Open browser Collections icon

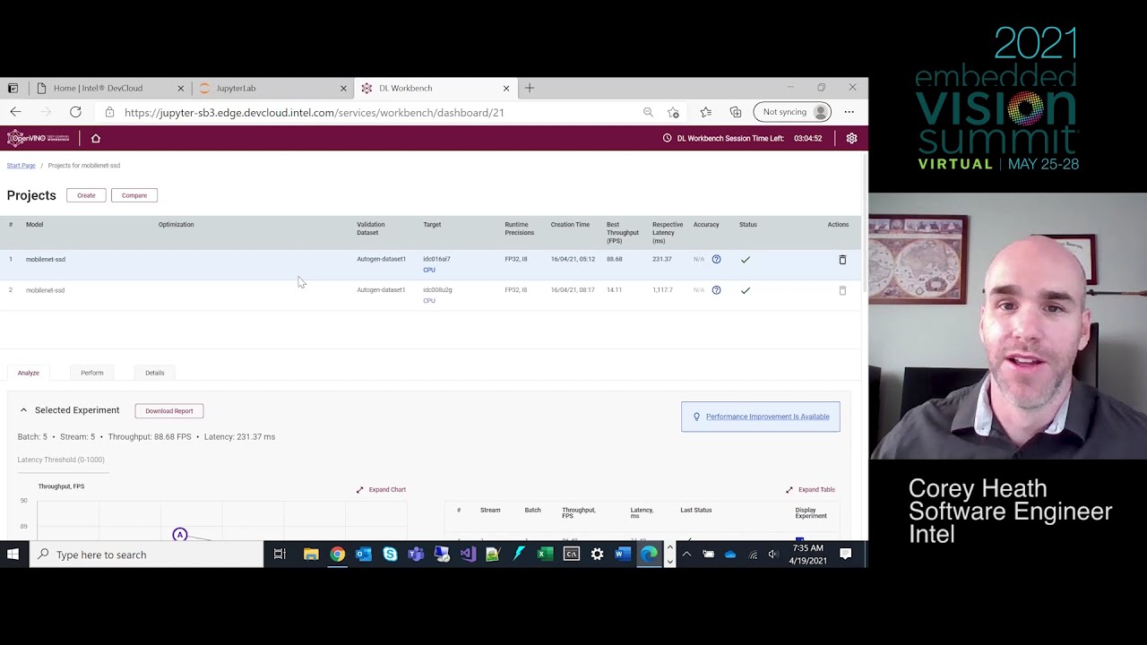(736, 112)
